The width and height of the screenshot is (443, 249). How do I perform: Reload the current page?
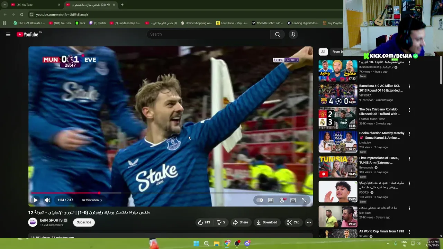click(21, 15)
